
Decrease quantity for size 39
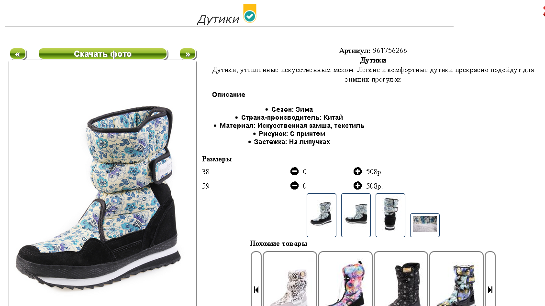pos(294,186)
